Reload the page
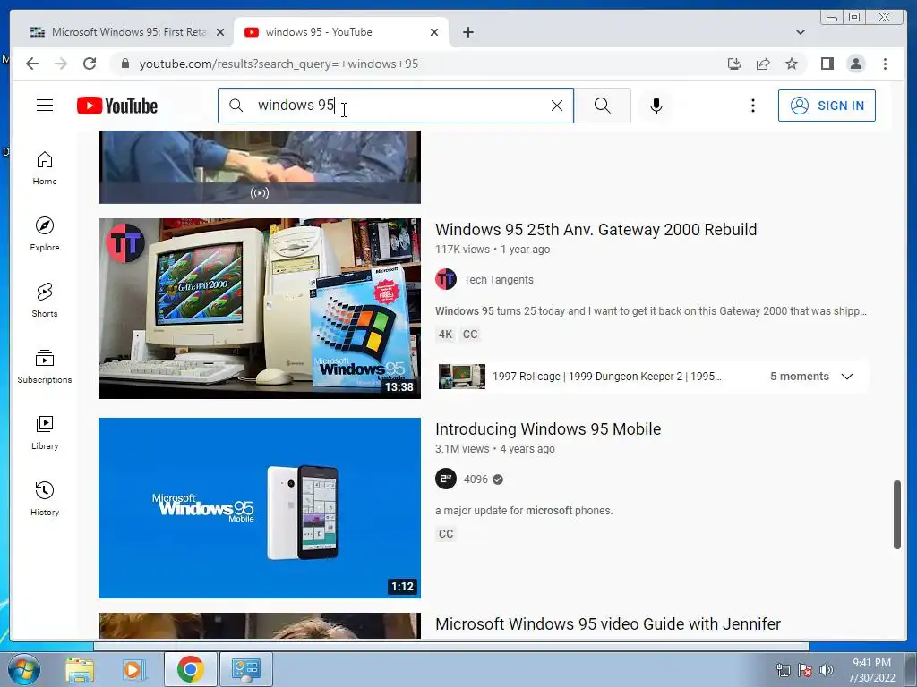Viewport: 917px width, 687px height. [x=90, y=64]
